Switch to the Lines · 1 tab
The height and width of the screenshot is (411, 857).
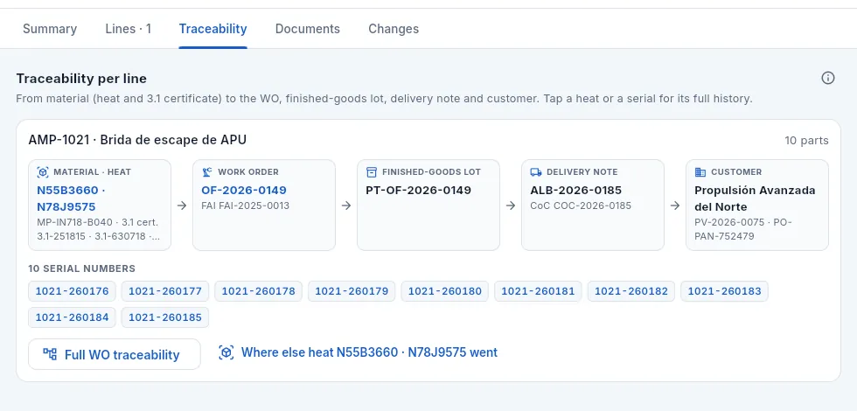[128, 29]
